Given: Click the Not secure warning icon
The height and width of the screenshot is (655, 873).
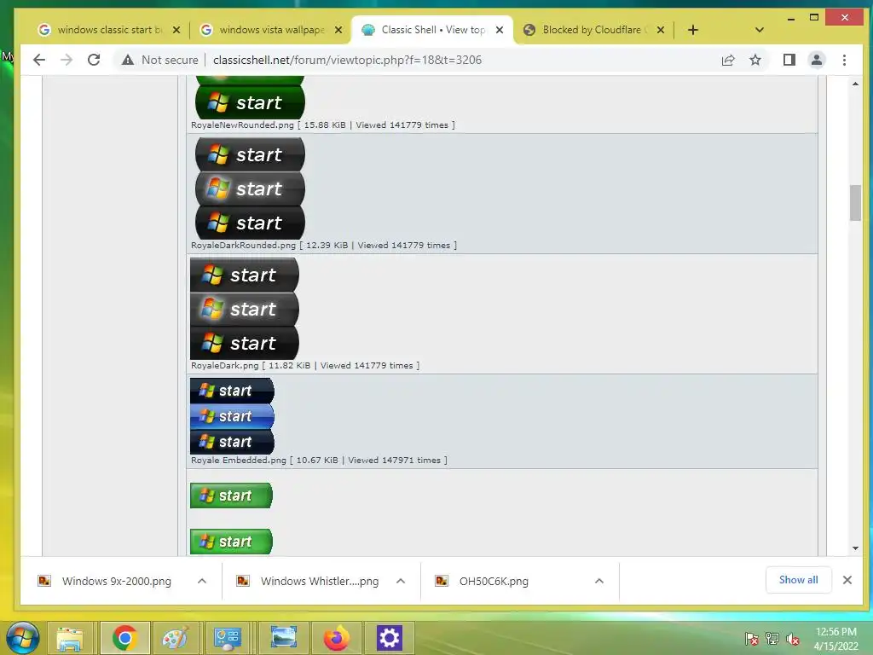Looking at the screenshot, I should point(128,60).
